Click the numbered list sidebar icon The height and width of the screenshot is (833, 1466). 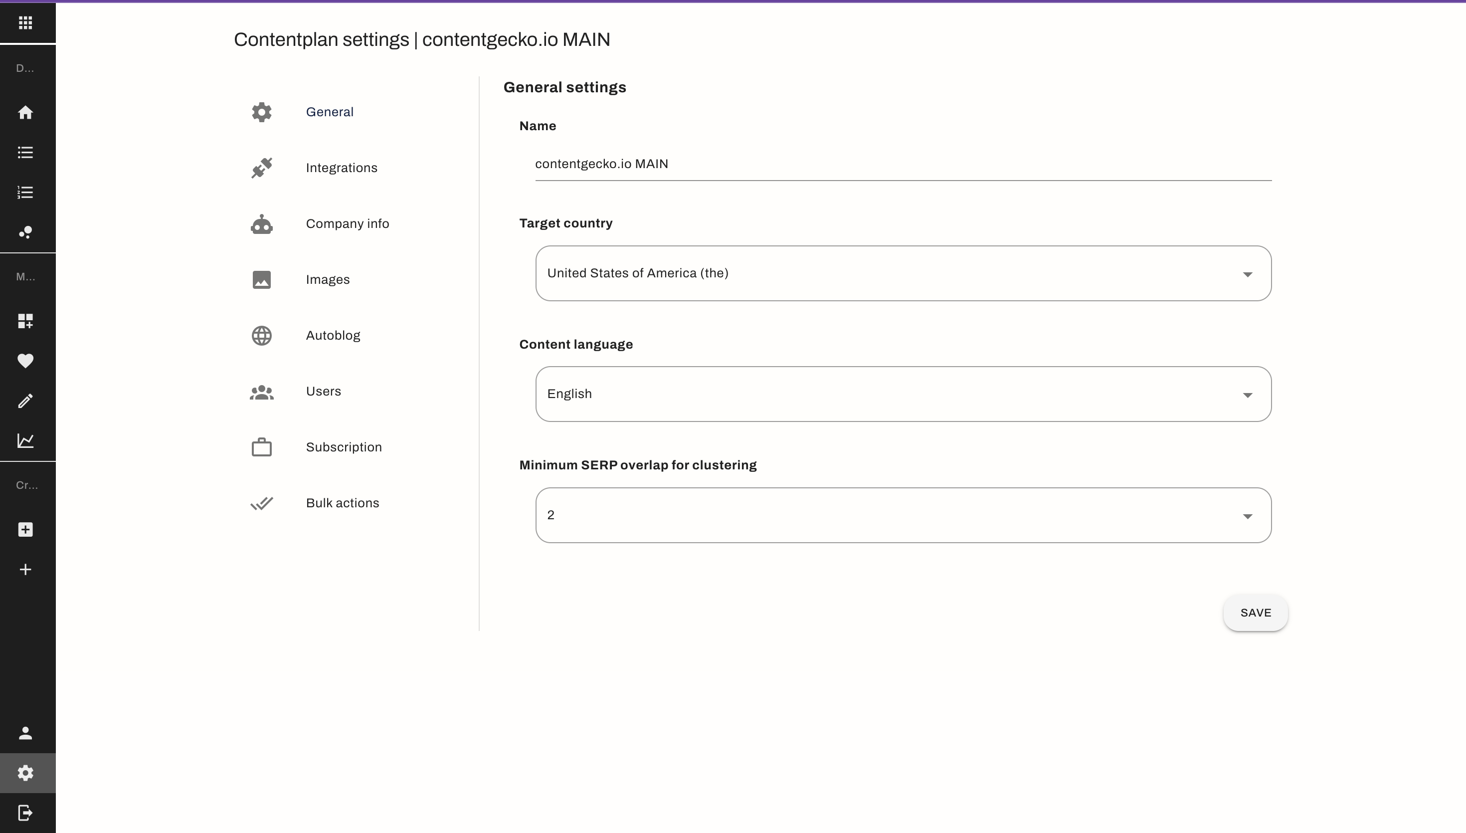click(x=25, y=192)
